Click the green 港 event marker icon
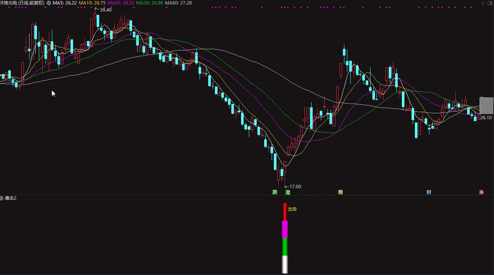Screen dimensions: 494x275 pos(288,192)
